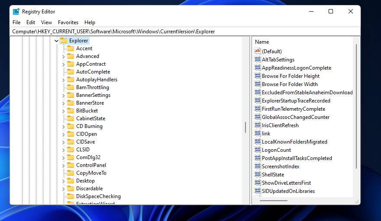
Task: Click the binary icon beside AppReadinessLogonComplete
Action: (x=258, y=67)
